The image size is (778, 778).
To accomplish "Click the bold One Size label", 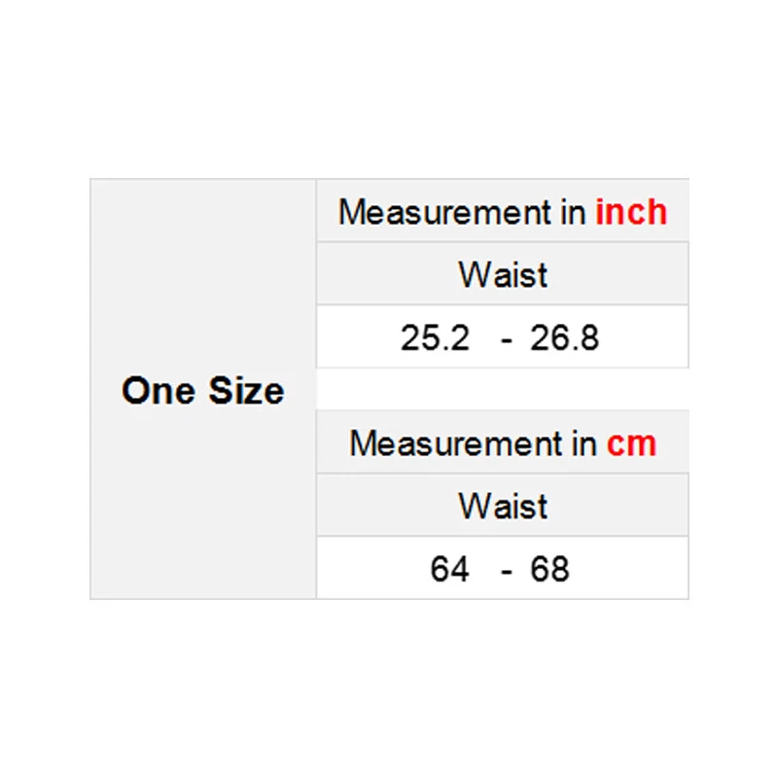I will tap(202, 391).
